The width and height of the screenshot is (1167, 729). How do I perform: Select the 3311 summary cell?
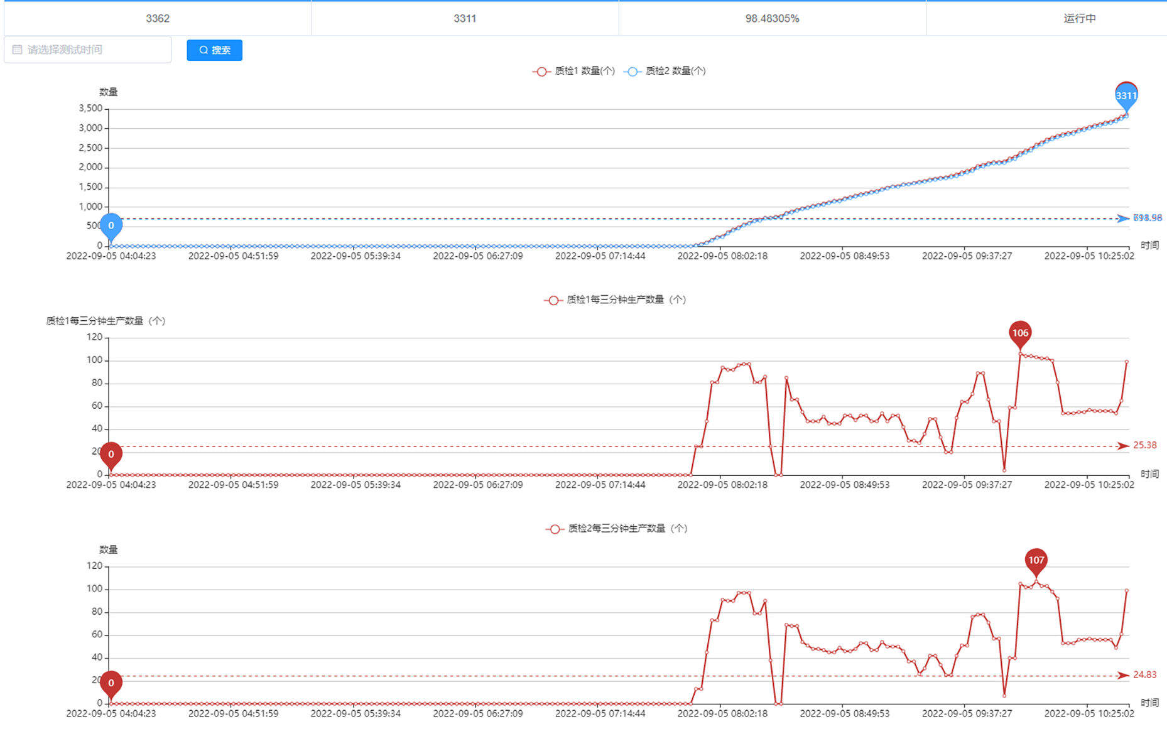coord(465,18)
